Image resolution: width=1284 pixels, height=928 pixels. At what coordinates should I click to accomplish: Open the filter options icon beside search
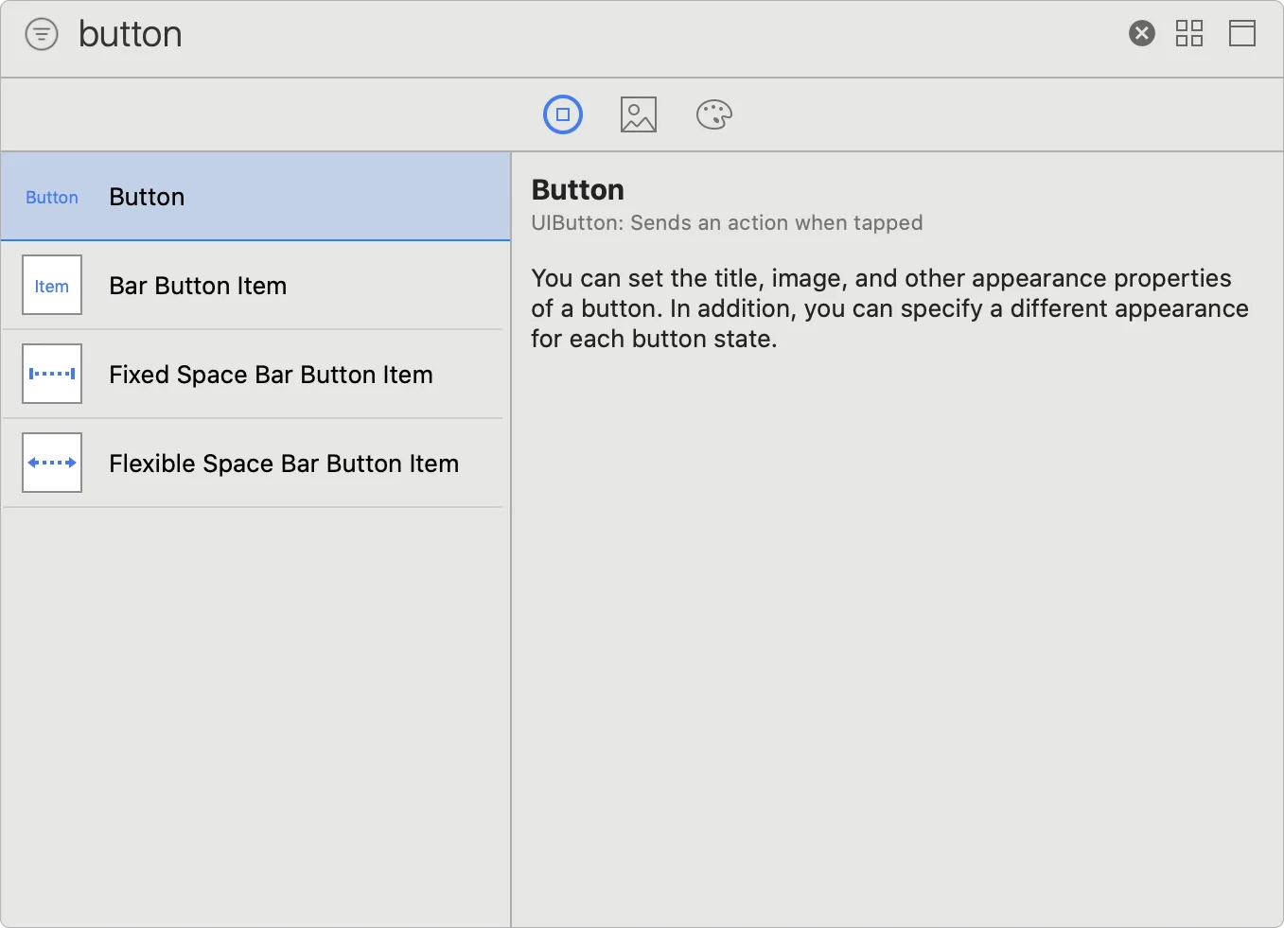coord(42,35)
